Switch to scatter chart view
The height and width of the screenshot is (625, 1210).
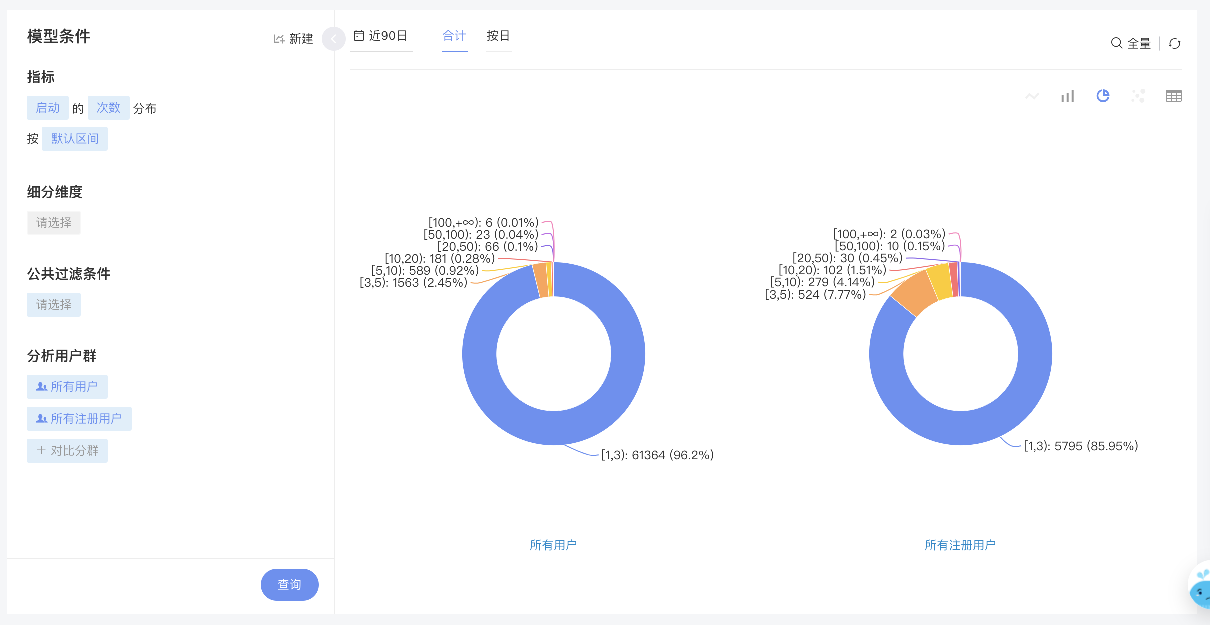1138,96
